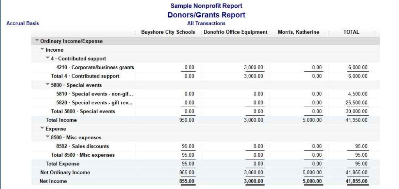Select the Bayshore City Schools column header

(168, 32)
